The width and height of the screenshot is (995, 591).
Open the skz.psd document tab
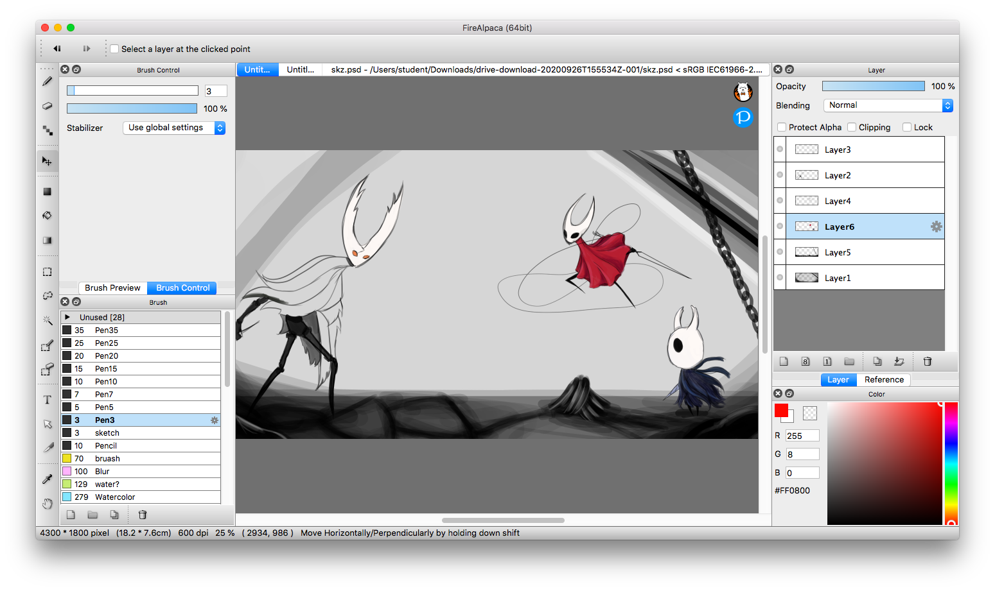[x=547, y=69]
